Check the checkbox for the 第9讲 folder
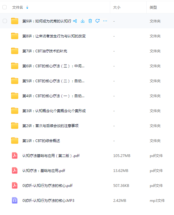The width and height of the screenshot is (174, 215). coord(5,21)
